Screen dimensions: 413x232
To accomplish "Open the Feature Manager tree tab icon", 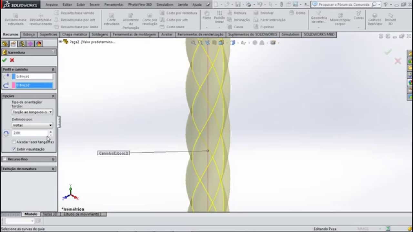I will coord(5,44).
